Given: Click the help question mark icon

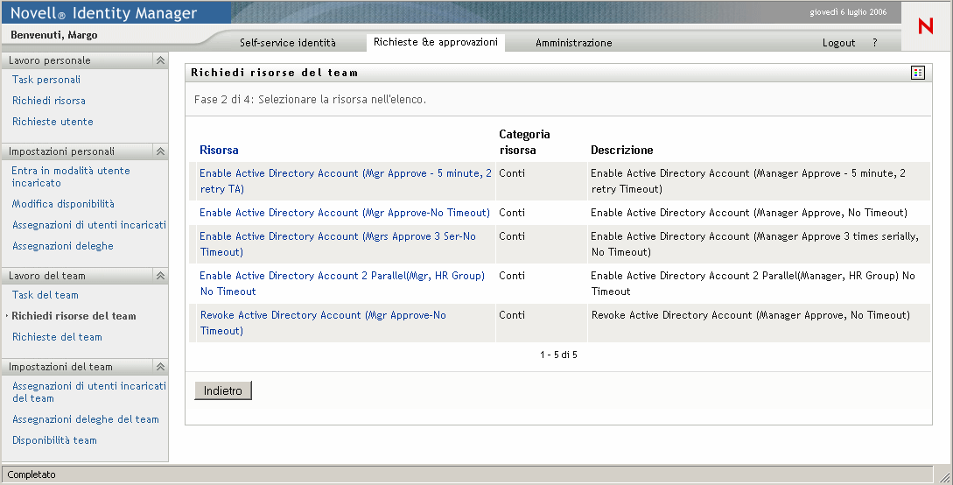Looking at the screenshot, I should (874, 43).
